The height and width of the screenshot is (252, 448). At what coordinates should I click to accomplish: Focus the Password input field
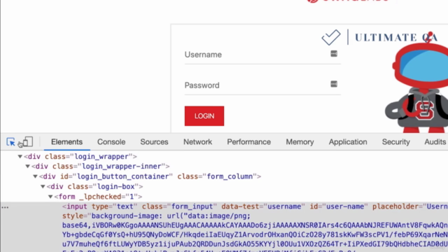click(x=262, y=85)
